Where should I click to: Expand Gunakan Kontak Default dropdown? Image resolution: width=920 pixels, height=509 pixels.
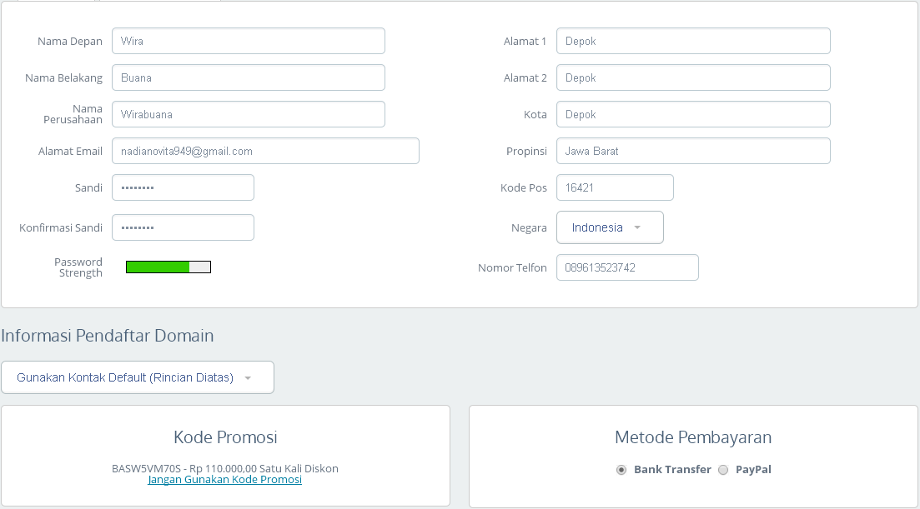click(x=137, y=377)
